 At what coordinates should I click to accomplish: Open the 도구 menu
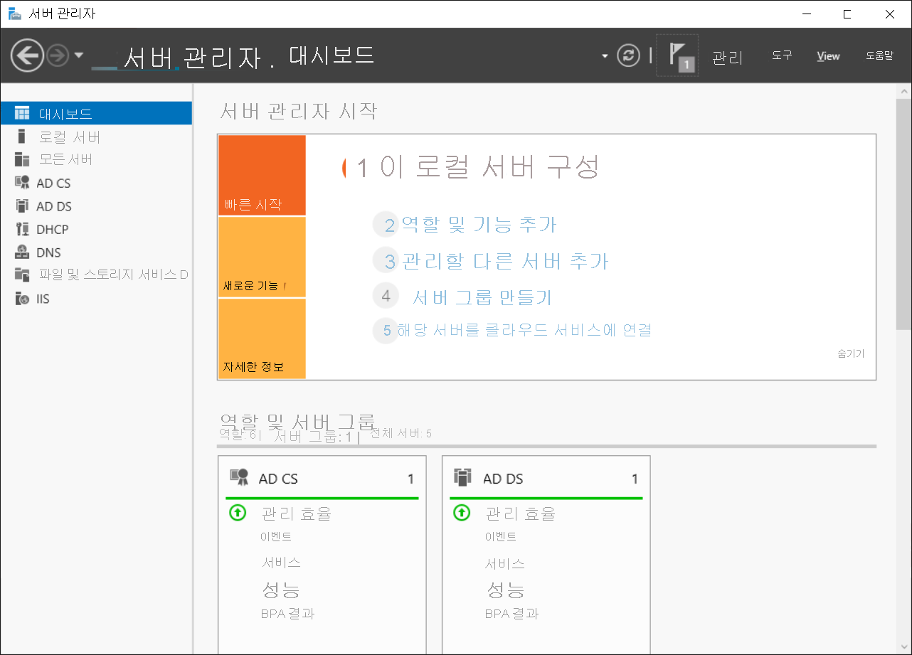(782, 55)
